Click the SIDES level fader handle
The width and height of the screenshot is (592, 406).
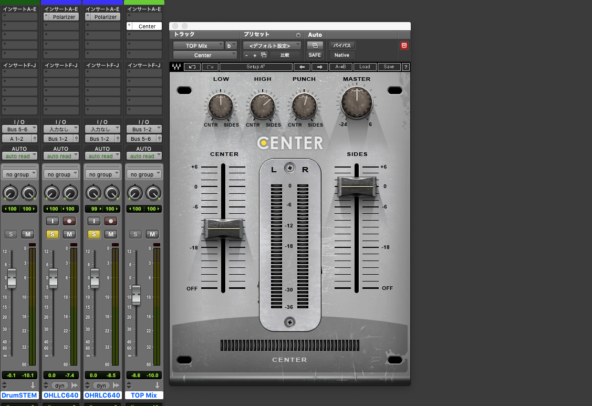coord(356,186)
